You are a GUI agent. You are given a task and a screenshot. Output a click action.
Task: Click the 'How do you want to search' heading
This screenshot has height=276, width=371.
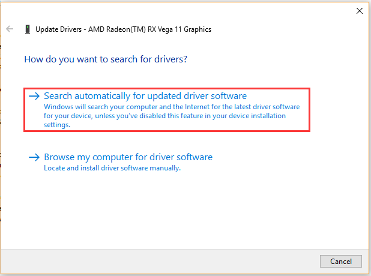point(106,59)
